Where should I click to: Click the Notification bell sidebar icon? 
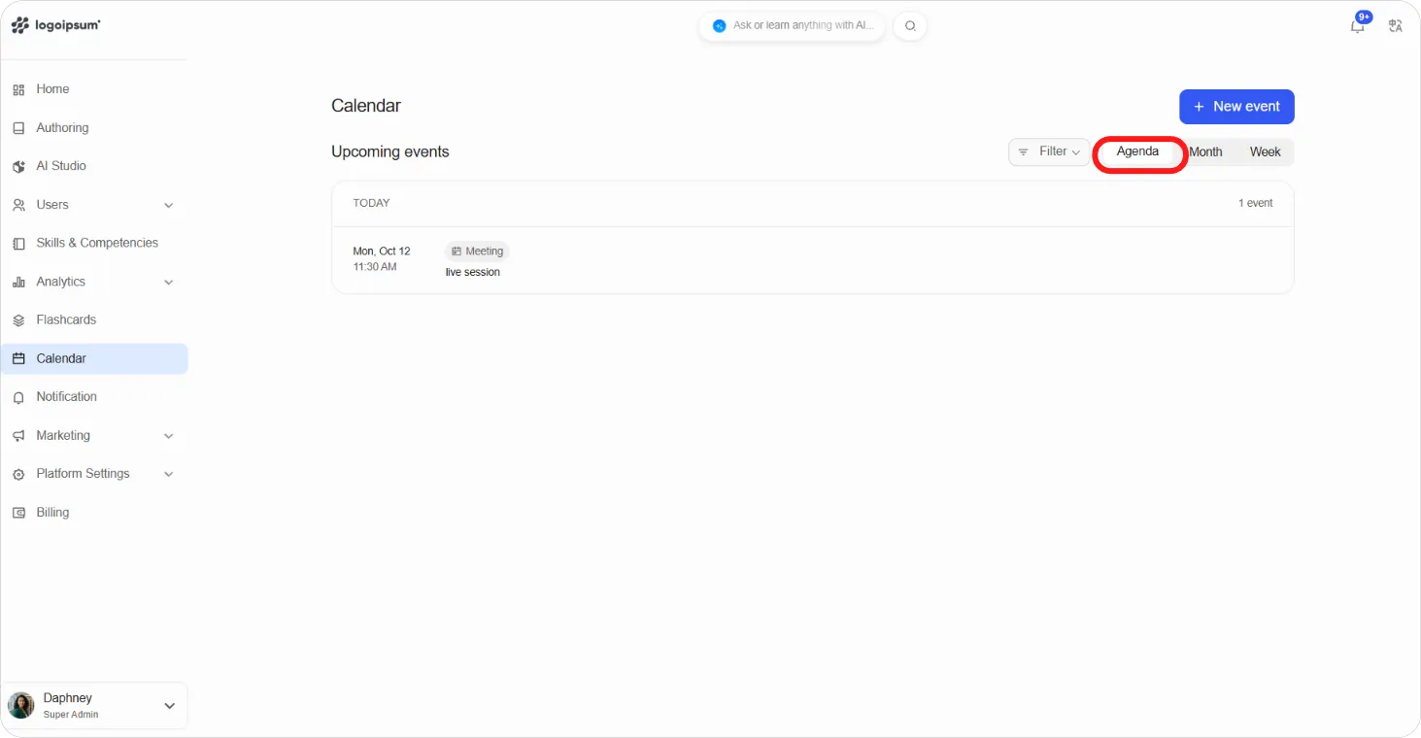[x=18, y=397]
